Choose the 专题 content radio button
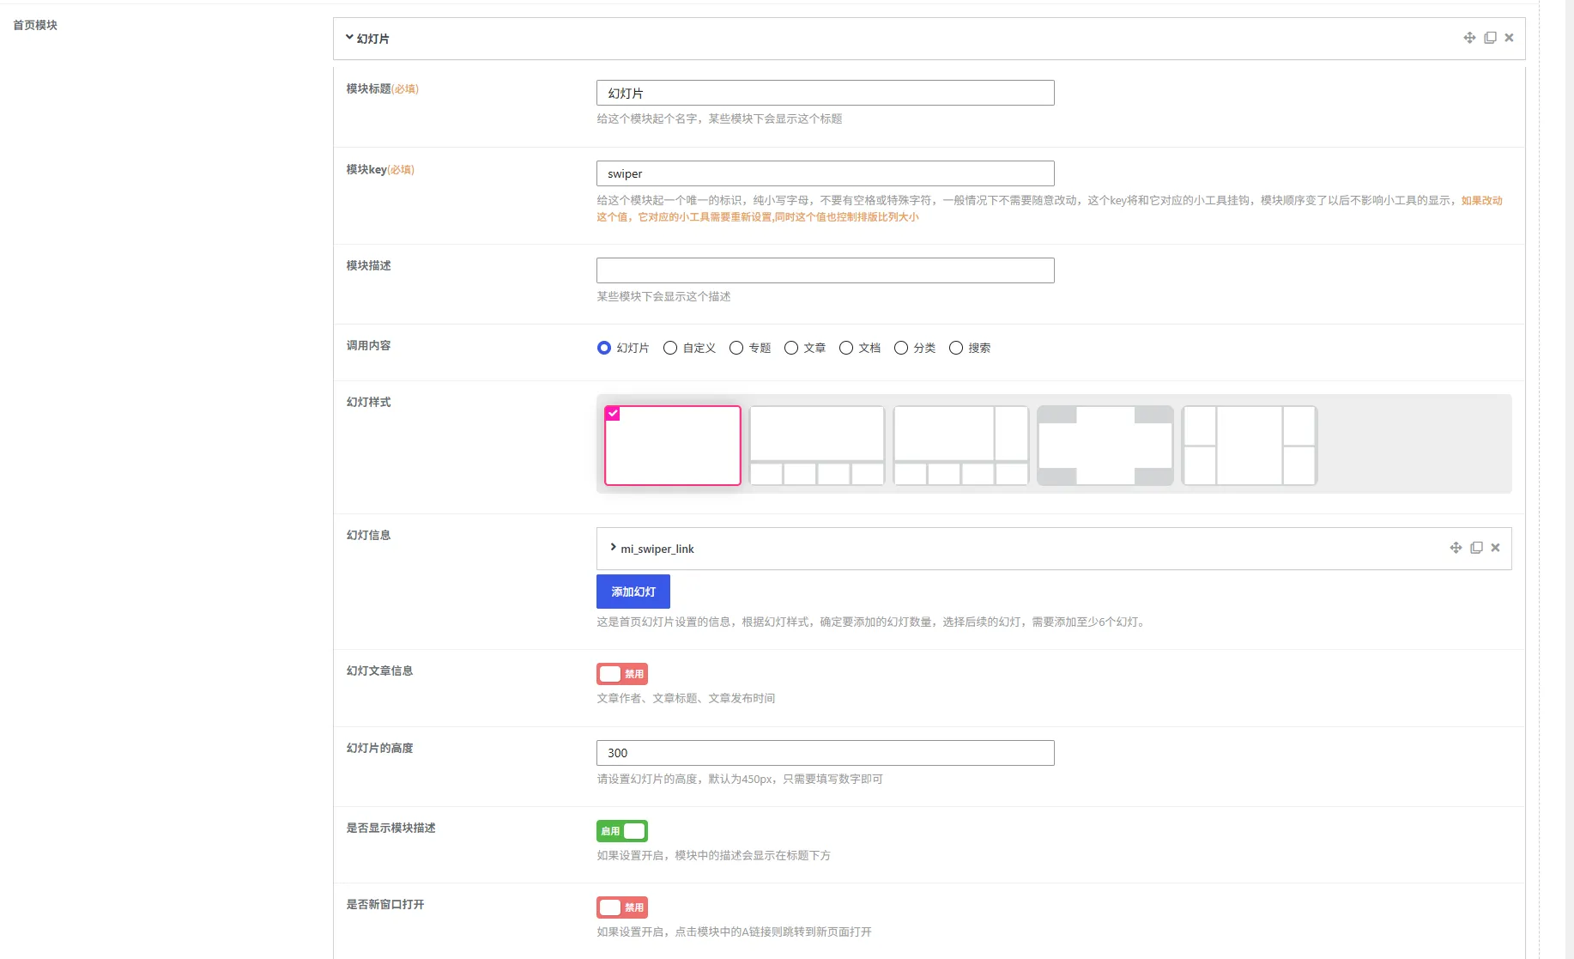The height and width of the screenshot is (959, 1574). coord(736,348)
